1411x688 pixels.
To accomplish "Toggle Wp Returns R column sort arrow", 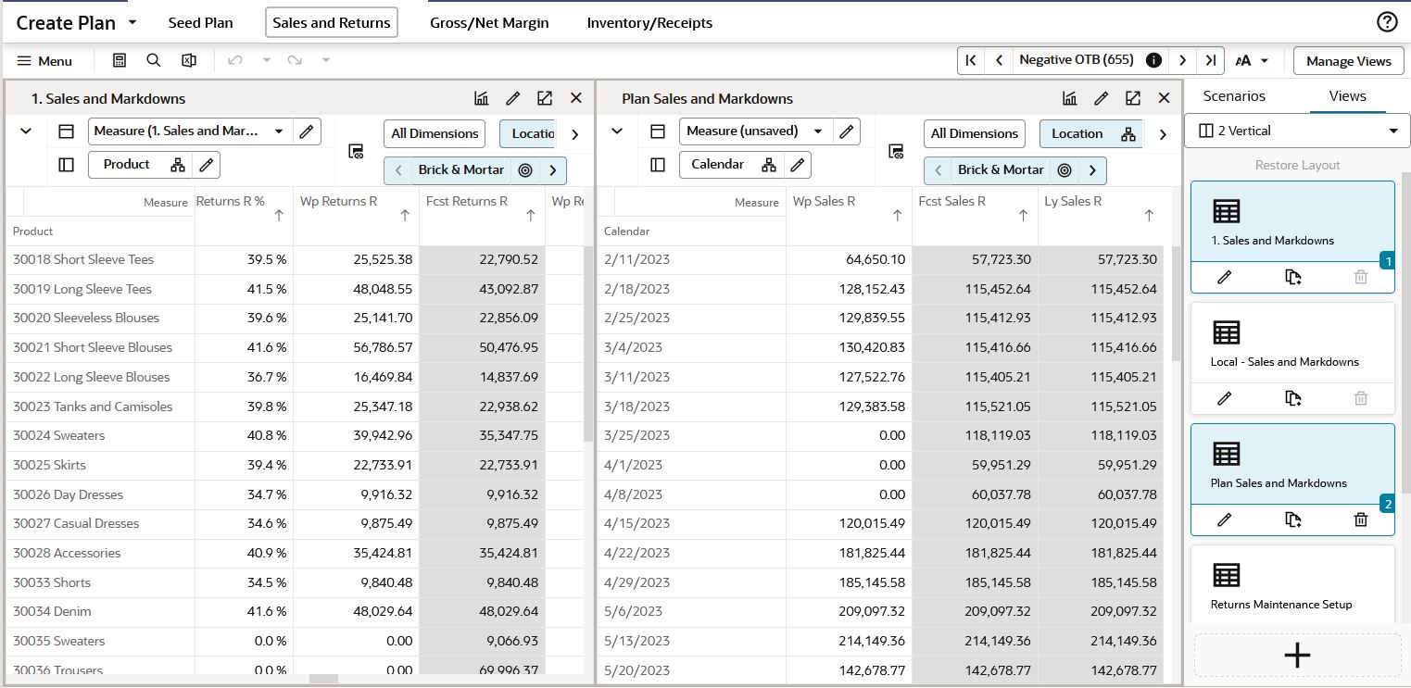I will pos(405,216).
